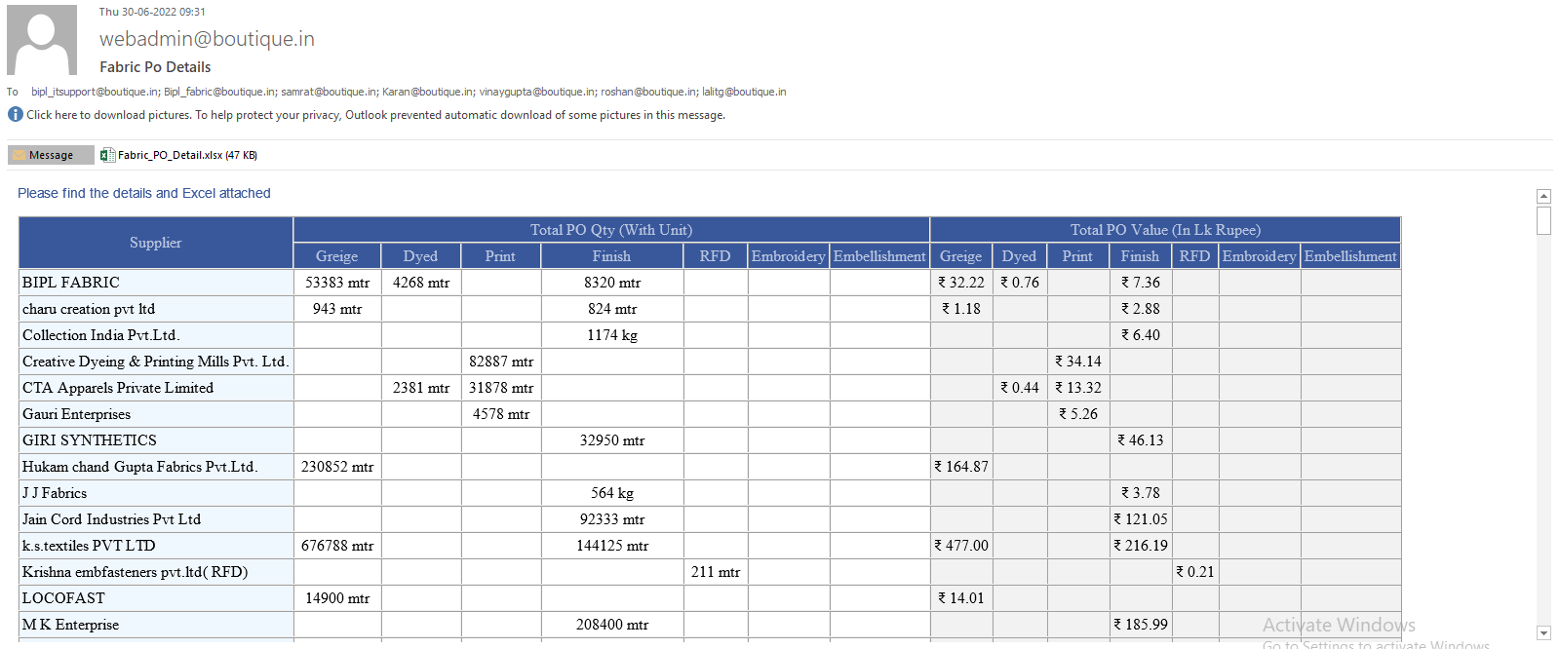
Task: Select recipient lalitg@boutique.in
Action: [744, 92]
